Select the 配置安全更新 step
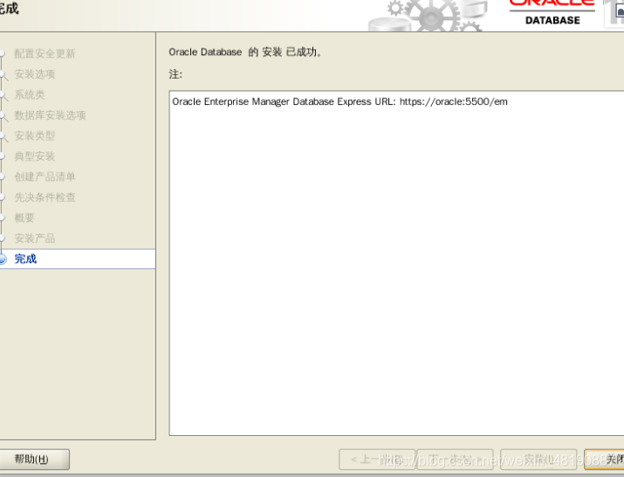Screen dimensions: 624x477 pos(45,53)
